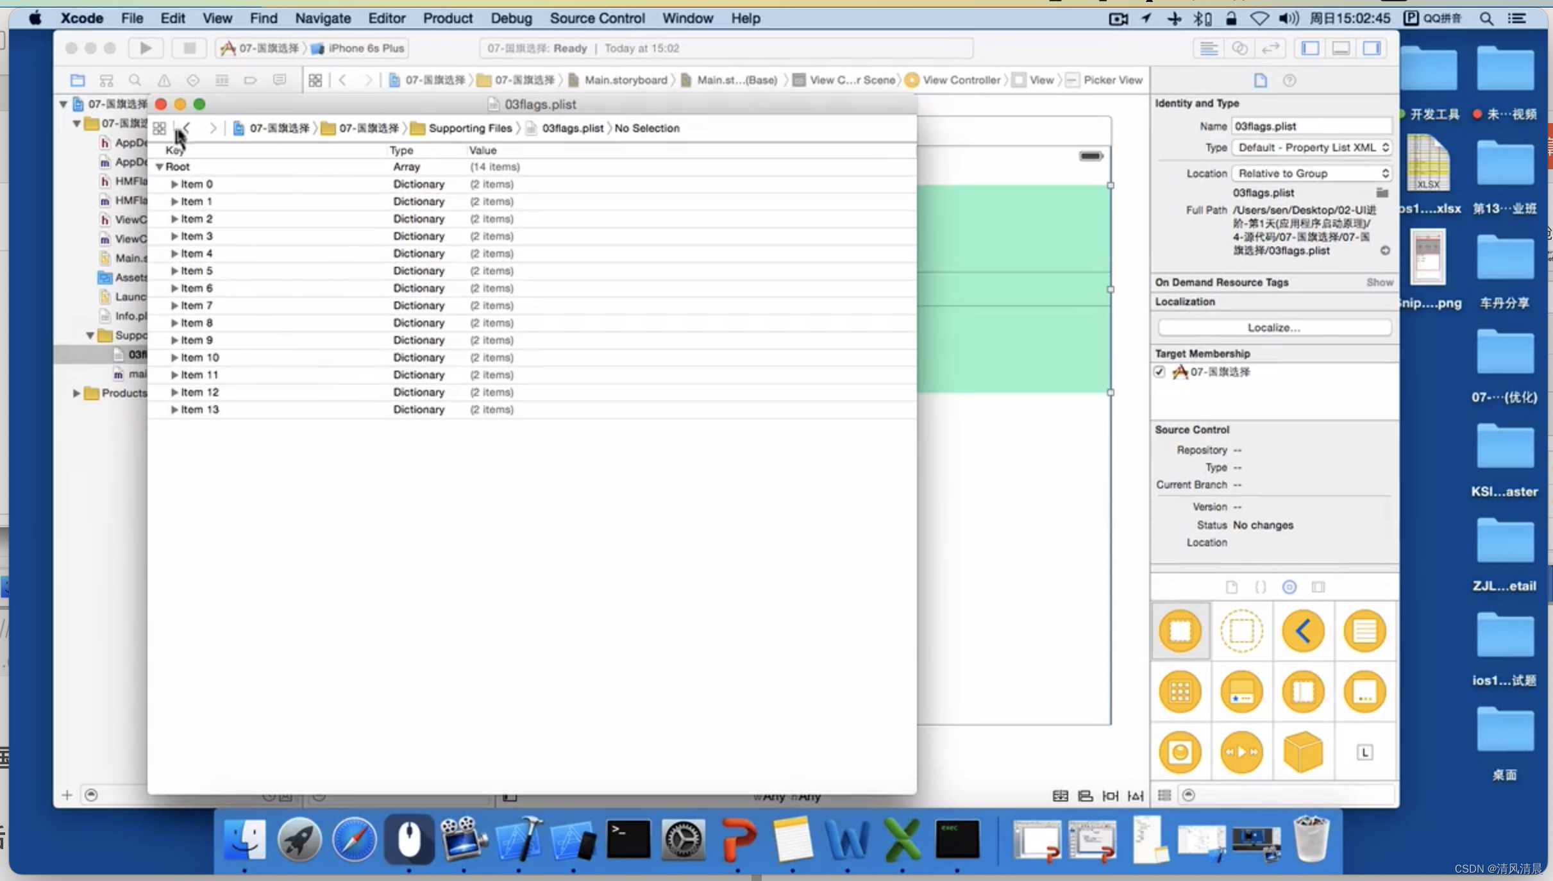Toggle Target Membership for 07-国旗选择
Viewport: 1553px width, 881px height.
[1161, 371]
